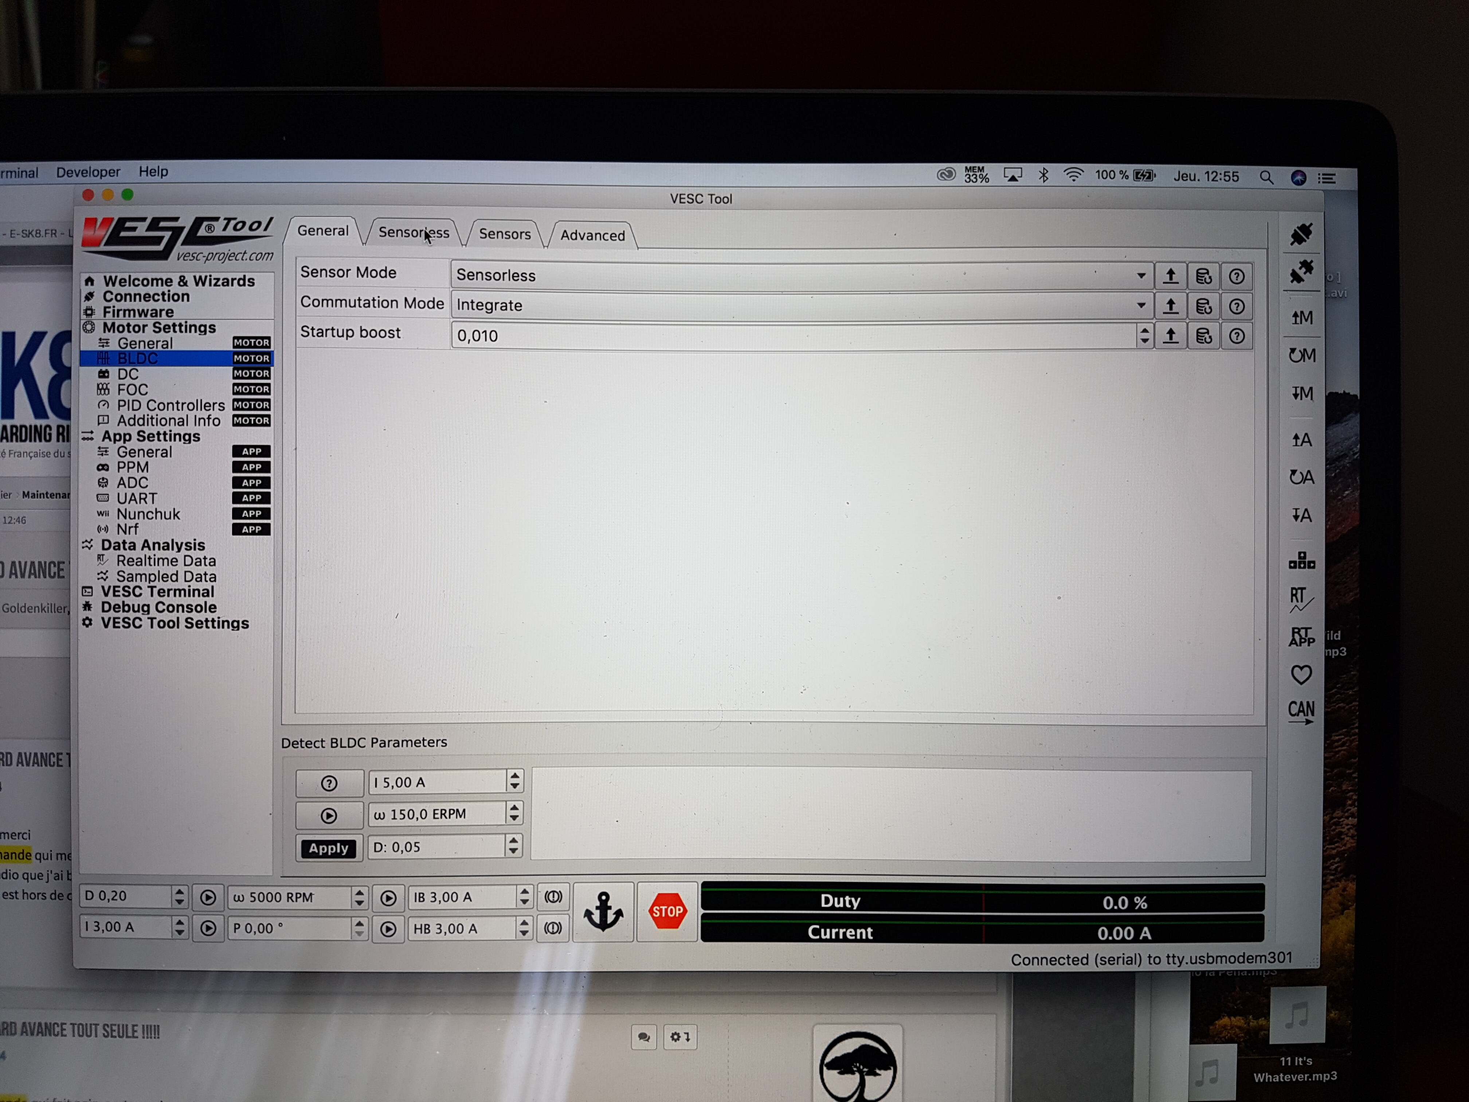Run duty cycle D 0,20 play button
Image resolution: width=1469 pixels, height=1102 pixels.
coord(208,898)
